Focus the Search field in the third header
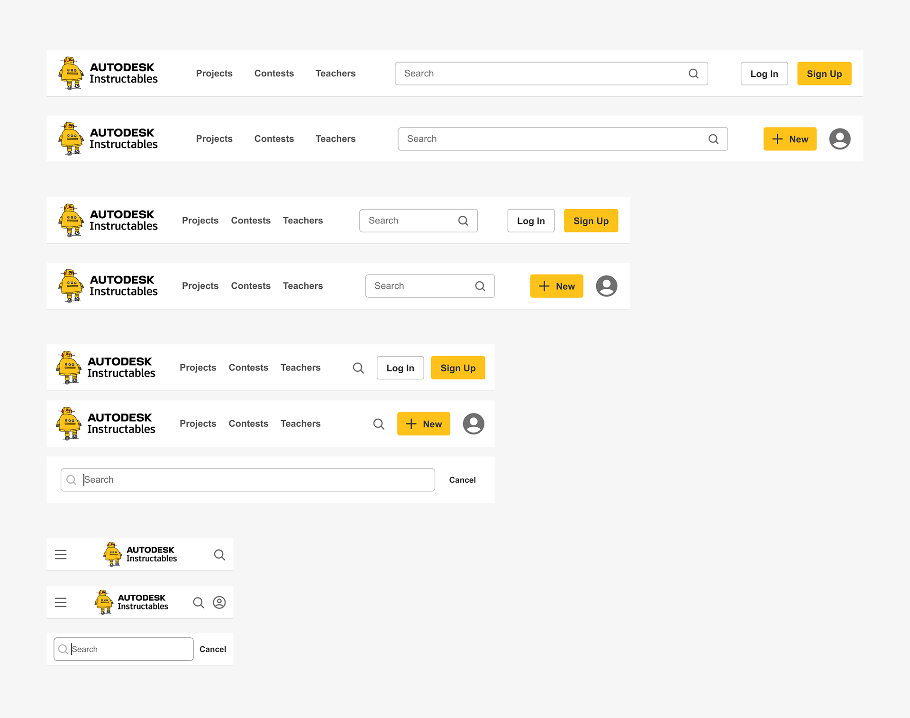Viewport: 910px width, 718px height. tap(418, 221)
